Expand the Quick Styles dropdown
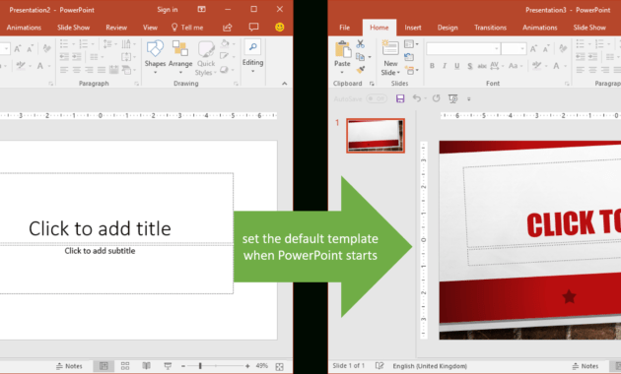The image size is (621, 374). (206, 57)
